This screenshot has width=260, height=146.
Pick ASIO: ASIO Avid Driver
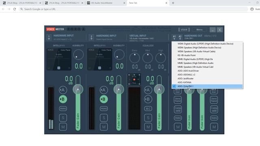click(x=207, y=71)
